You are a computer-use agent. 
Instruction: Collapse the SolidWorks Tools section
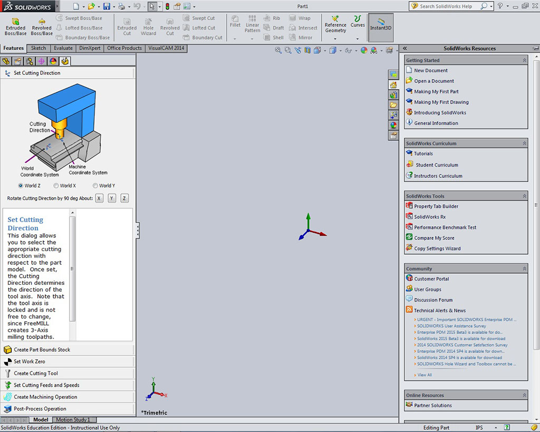[524, 196]
